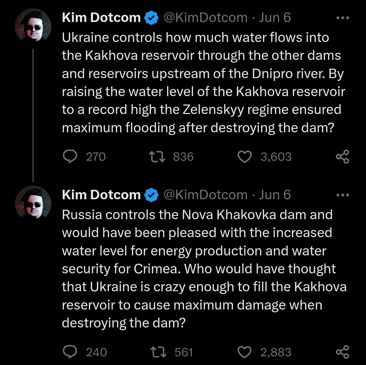Like the first tweet with 3,603 likes
This screenshot has height=365, width=366.
tap(245, 157)
